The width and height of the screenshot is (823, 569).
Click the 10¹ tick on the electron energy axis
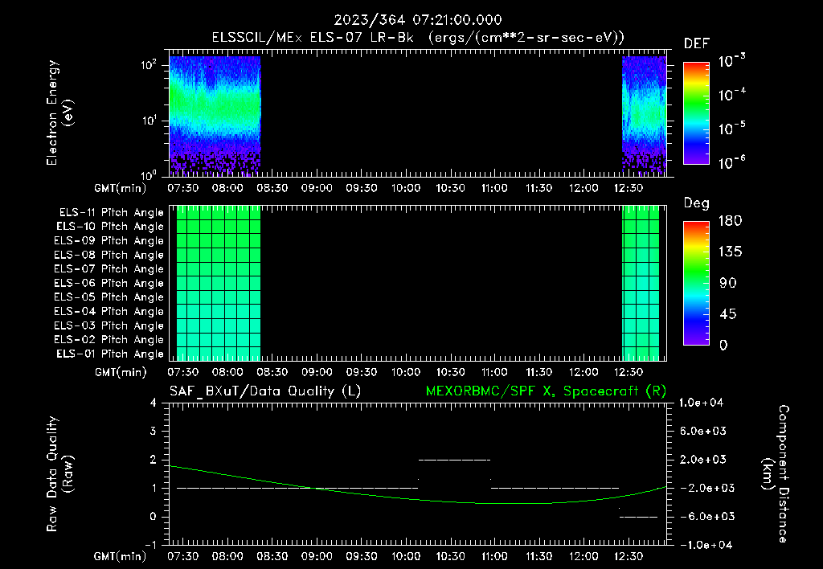(149, 121)
